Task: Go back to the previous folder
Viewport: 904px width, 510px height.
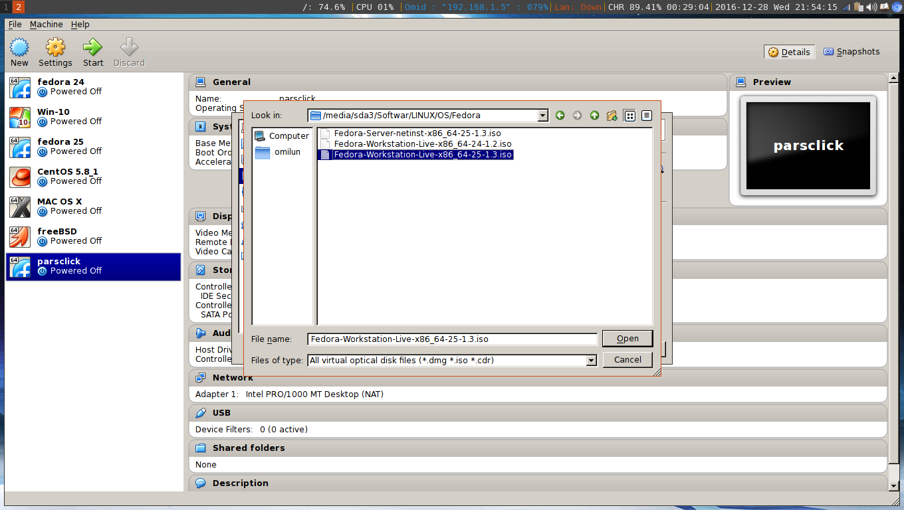Action: coord(560,115)
